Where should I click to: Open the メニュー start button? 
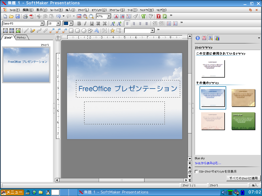[x=12, y=192]
